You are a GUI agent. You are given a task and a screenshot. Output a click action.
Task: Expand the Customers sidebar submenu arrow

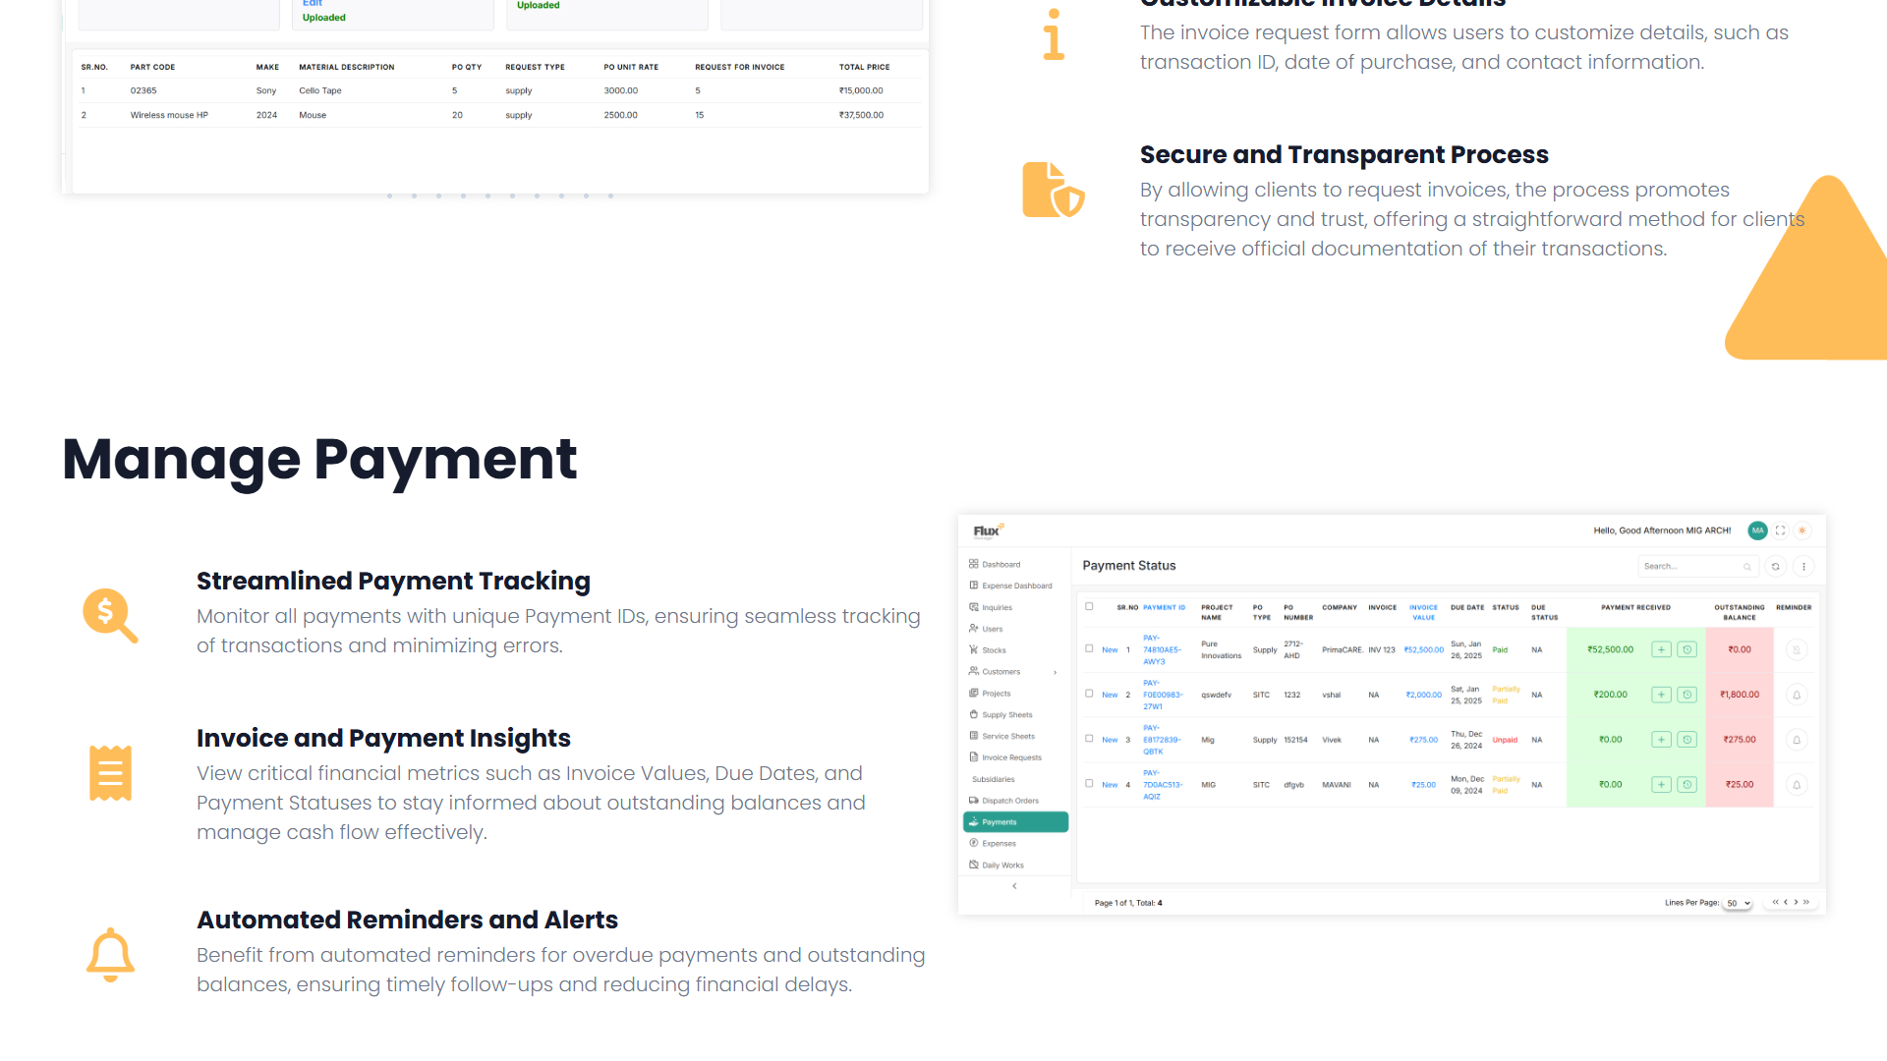click(x=1056, y=672)
